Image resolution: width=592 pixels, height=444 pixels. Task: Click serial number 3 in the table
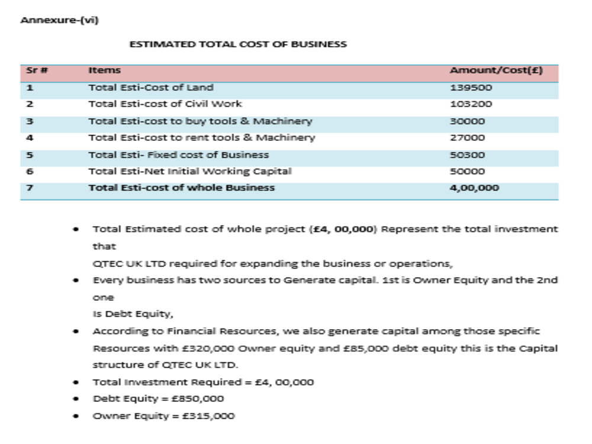click(x=30, y=121)
